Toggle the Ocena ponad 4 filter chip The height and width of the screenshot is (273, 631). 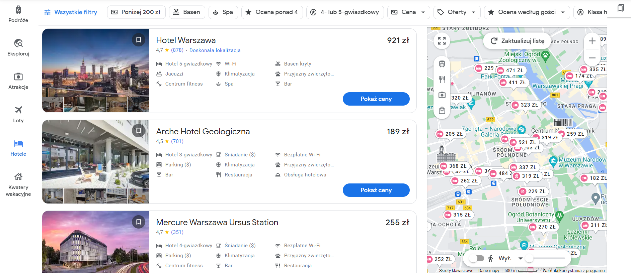point(272,12)
